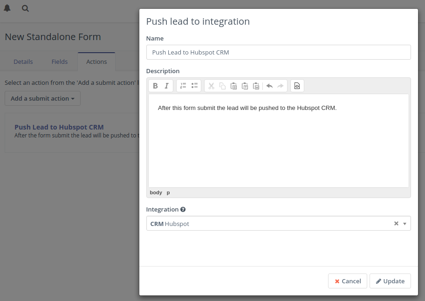Open the search magnifier
425x301 pixels.
[x=25, y=8]
